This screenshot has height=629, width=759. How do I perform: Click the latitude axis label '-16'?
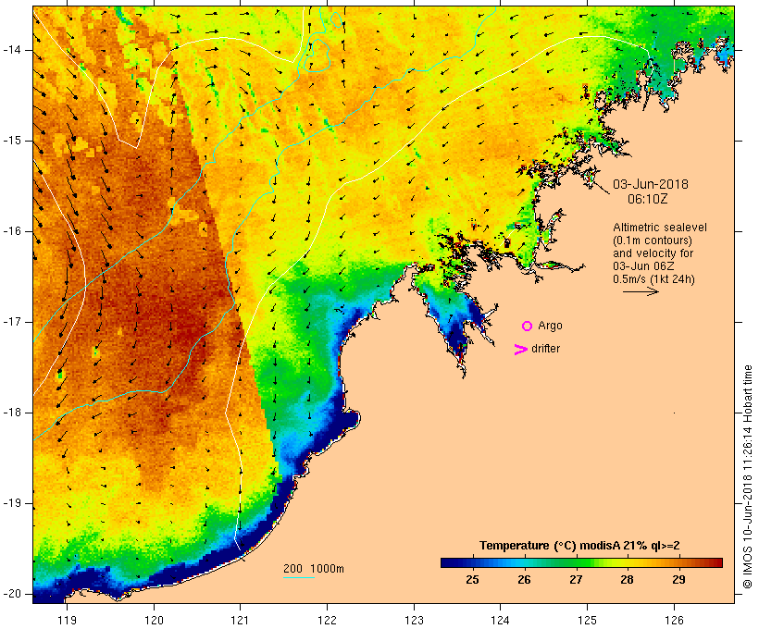[x=11, y=231]
